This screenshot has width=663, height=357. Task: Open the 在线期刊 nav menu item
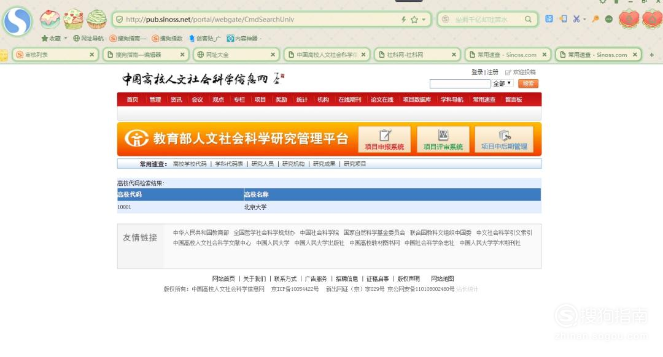click(350, 100)
